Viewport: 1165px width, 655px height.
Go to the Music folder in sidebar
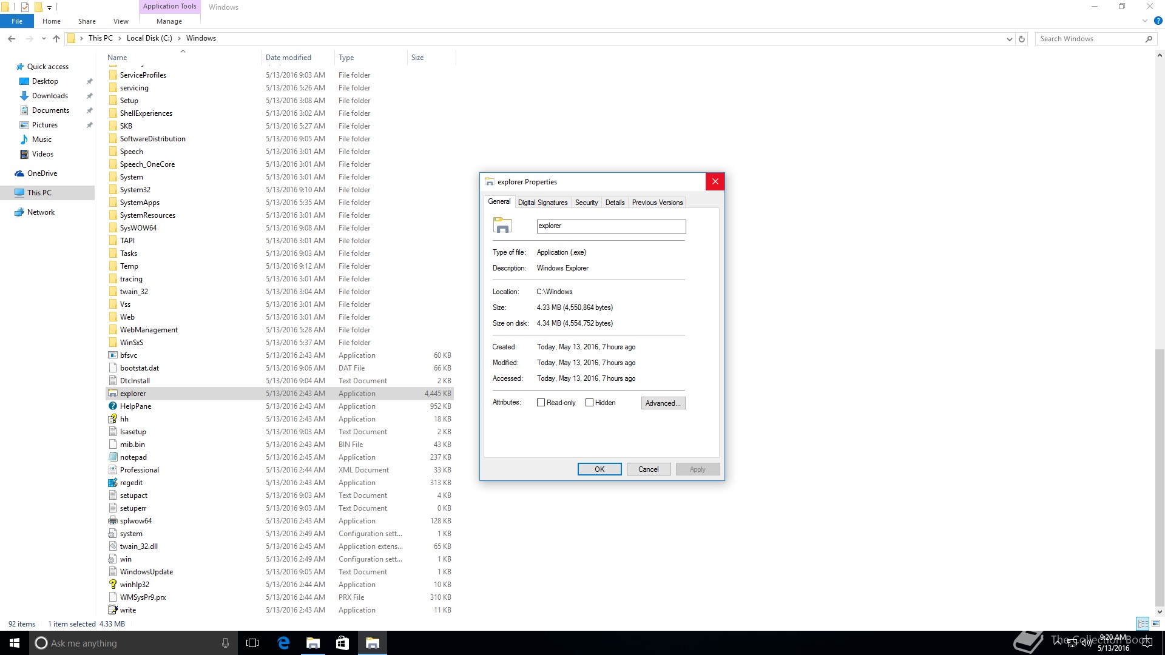pyautogui.click(x=41, y=139)
